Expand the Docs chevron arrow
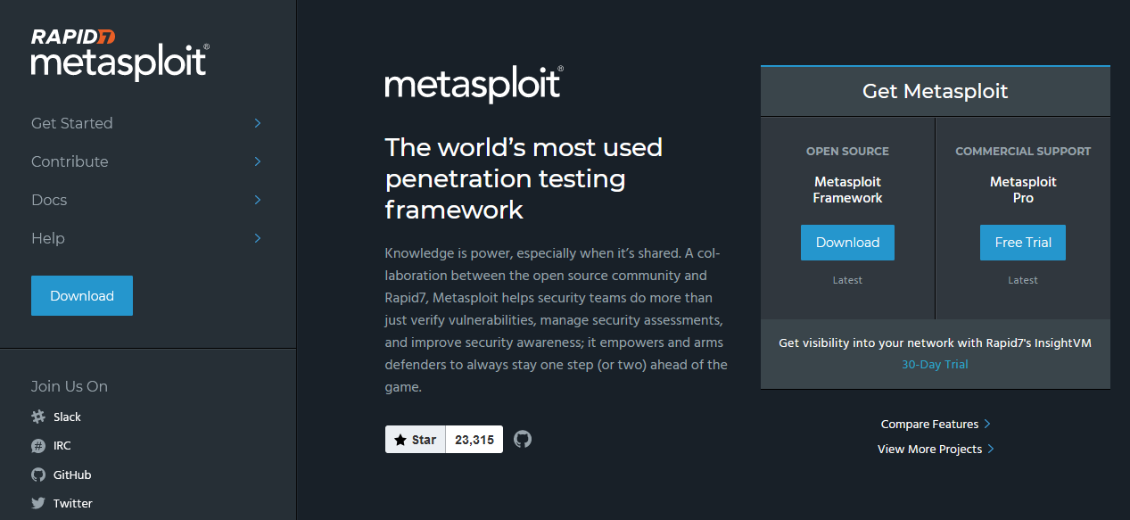The image size is (1130, 520). click(x=258, y=200)
